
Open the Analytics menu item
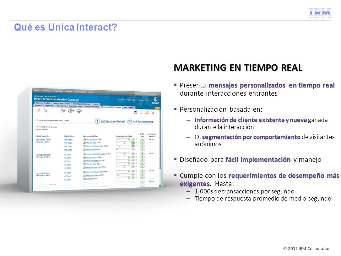[91, 92]
